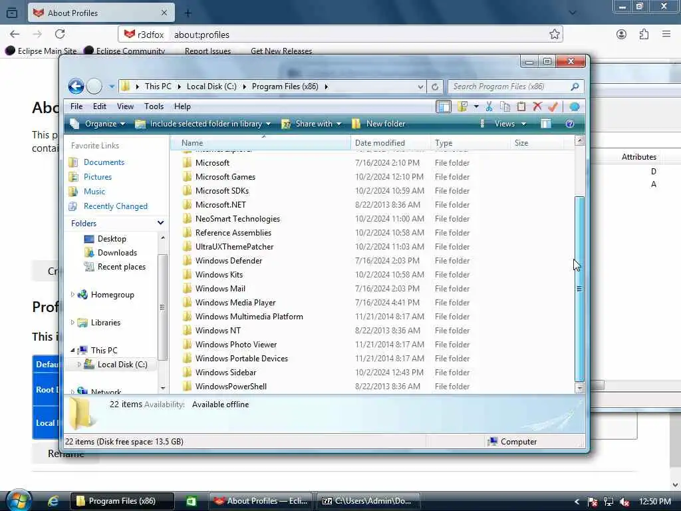The height and width of the screenshot is (511, 681).
Task: Select the WindowsPowerShell folder
Action: click(231, 387)
